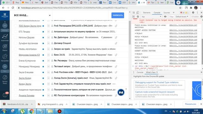Show hidden tray icons arrow
The width and height of the screenshot is (203, 114).
click(x=170, y=111)
